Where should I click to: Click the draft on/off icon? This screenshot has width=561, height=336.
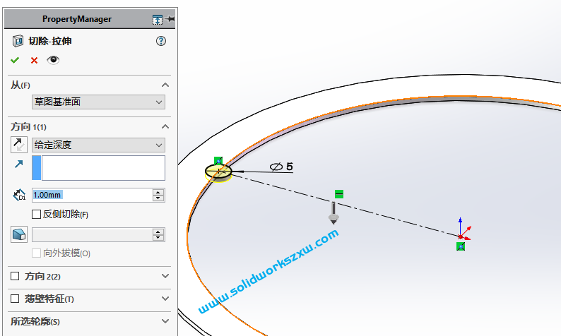coord(18,235)
